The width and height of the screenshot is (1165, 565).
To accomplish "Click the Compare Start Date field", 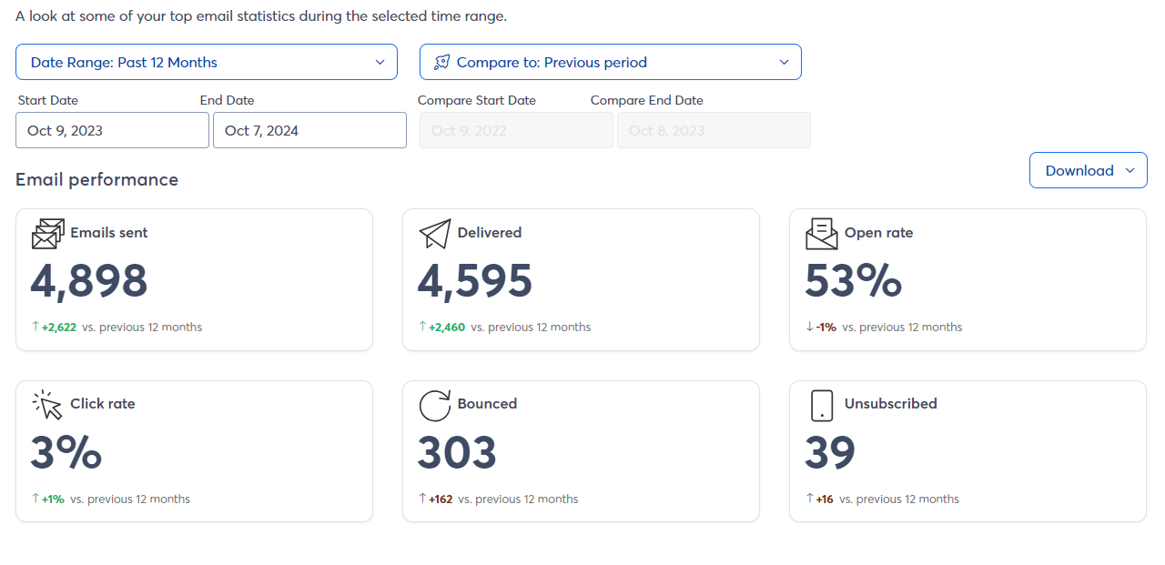I will point(516,131).
